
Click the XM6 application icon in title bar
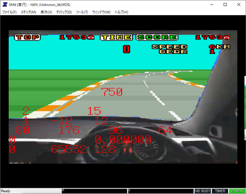coord(5,5)
